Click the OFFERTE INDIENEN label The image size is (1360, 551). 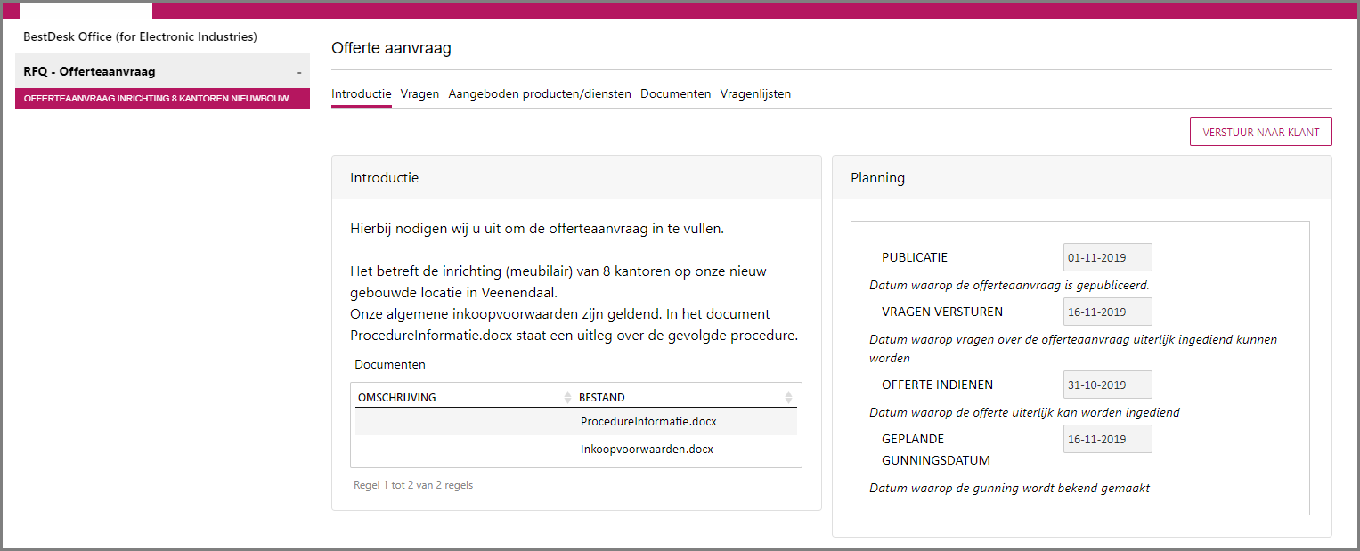(x=937, y=385)
